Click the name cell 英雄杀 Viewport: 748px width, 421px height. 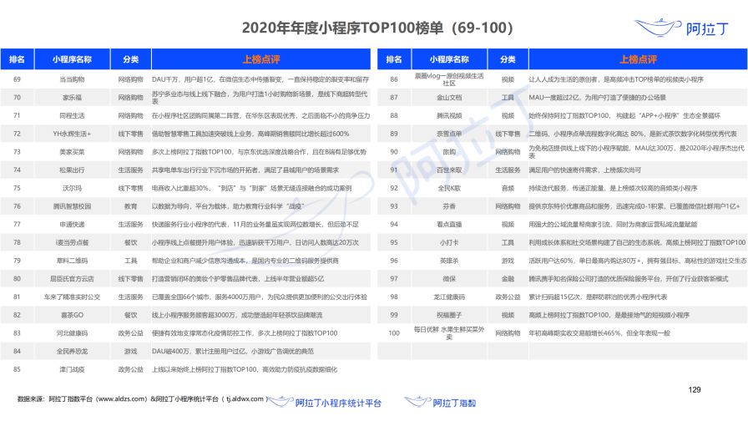click(449, 261)
